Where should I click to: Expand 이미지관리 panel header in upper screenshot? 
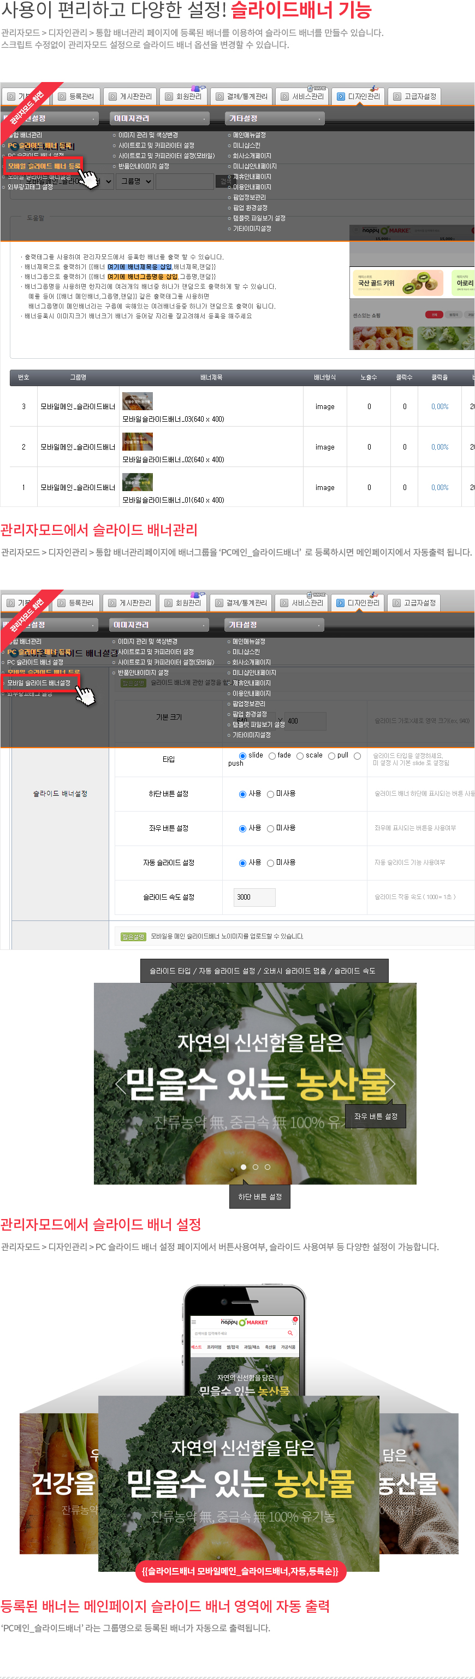pyautogui.click(x=159, y=119)
